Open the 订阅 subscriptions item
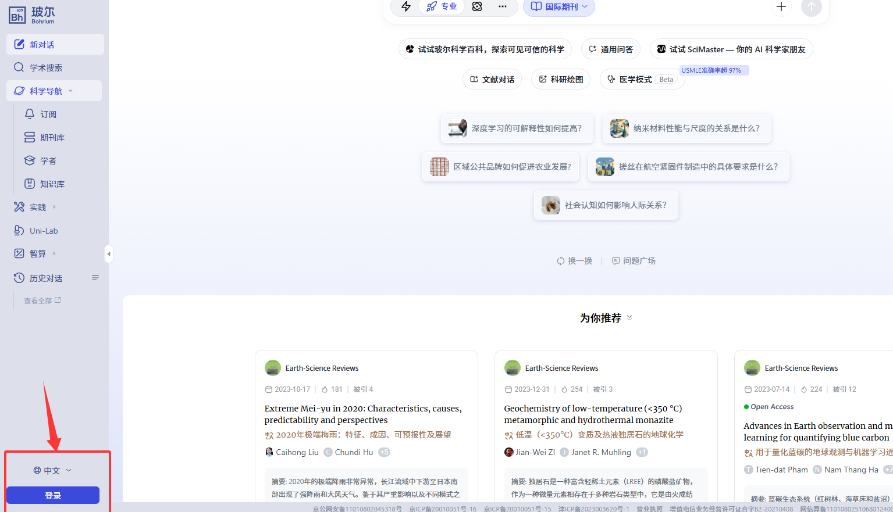Viewport: 893px width, 512px height. [x=48, y=114]
